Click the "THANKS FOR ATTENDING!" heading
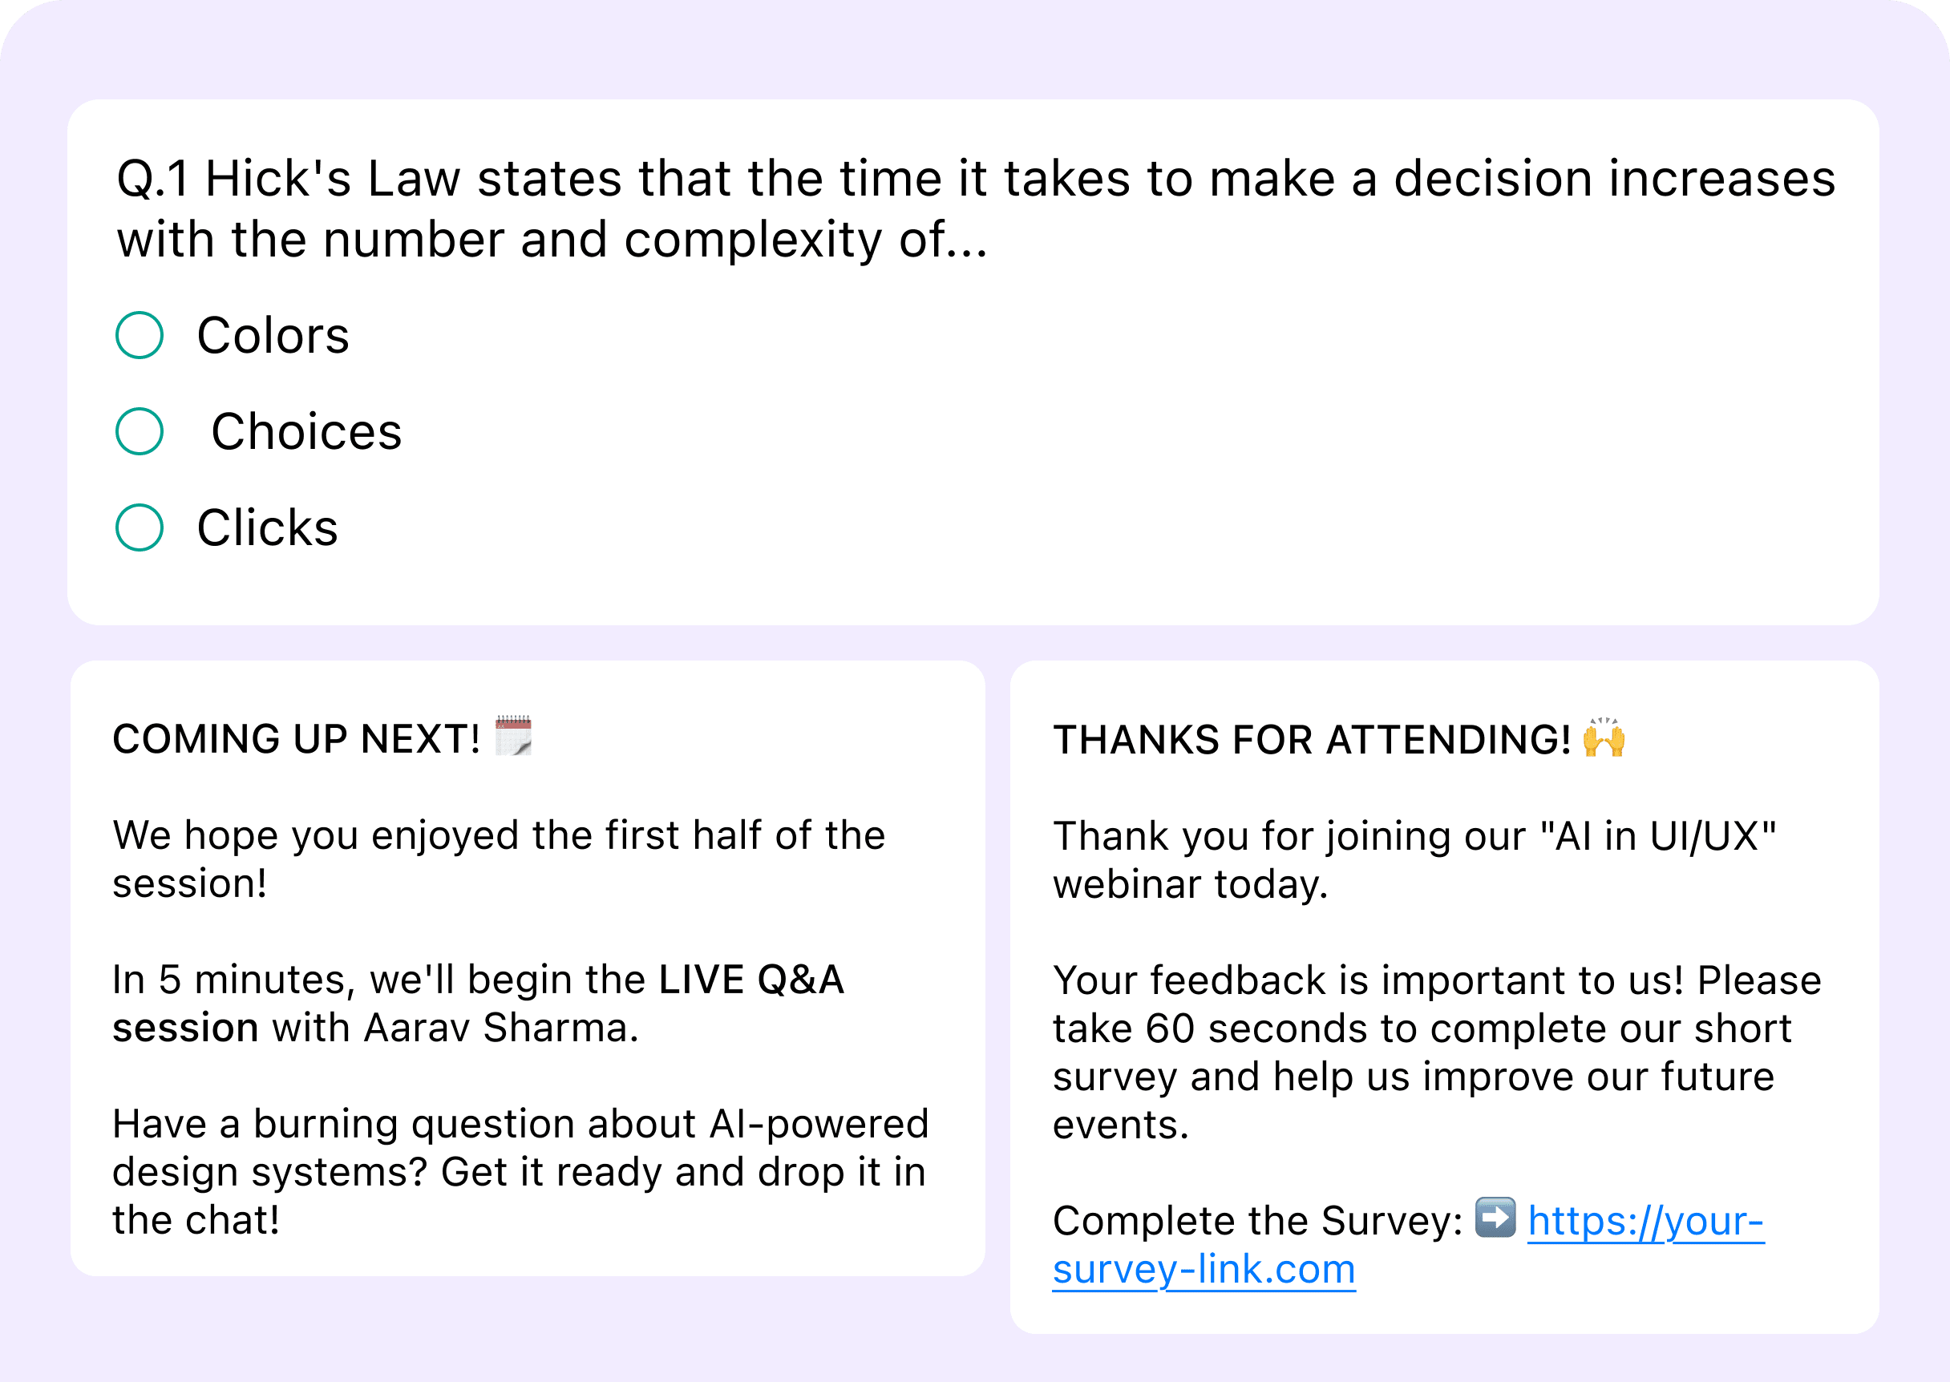The image size is (1950, 1382). point(1312,740)
